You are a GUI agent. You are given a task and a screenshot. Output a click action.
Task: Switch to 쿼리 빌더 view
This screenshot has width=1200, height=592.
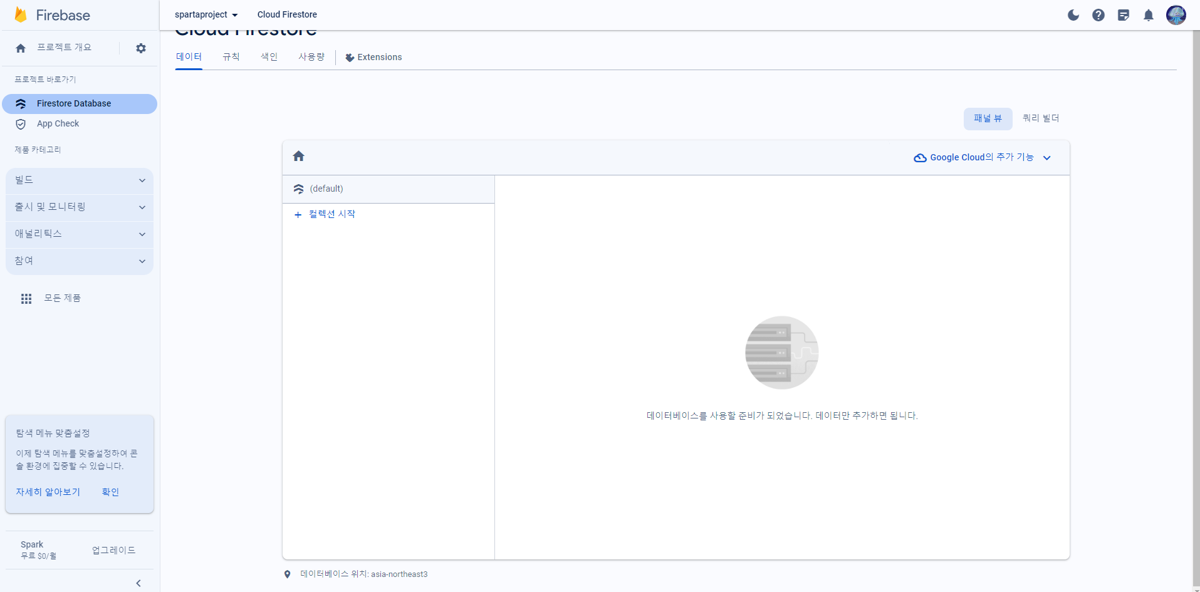[1041, 118]
